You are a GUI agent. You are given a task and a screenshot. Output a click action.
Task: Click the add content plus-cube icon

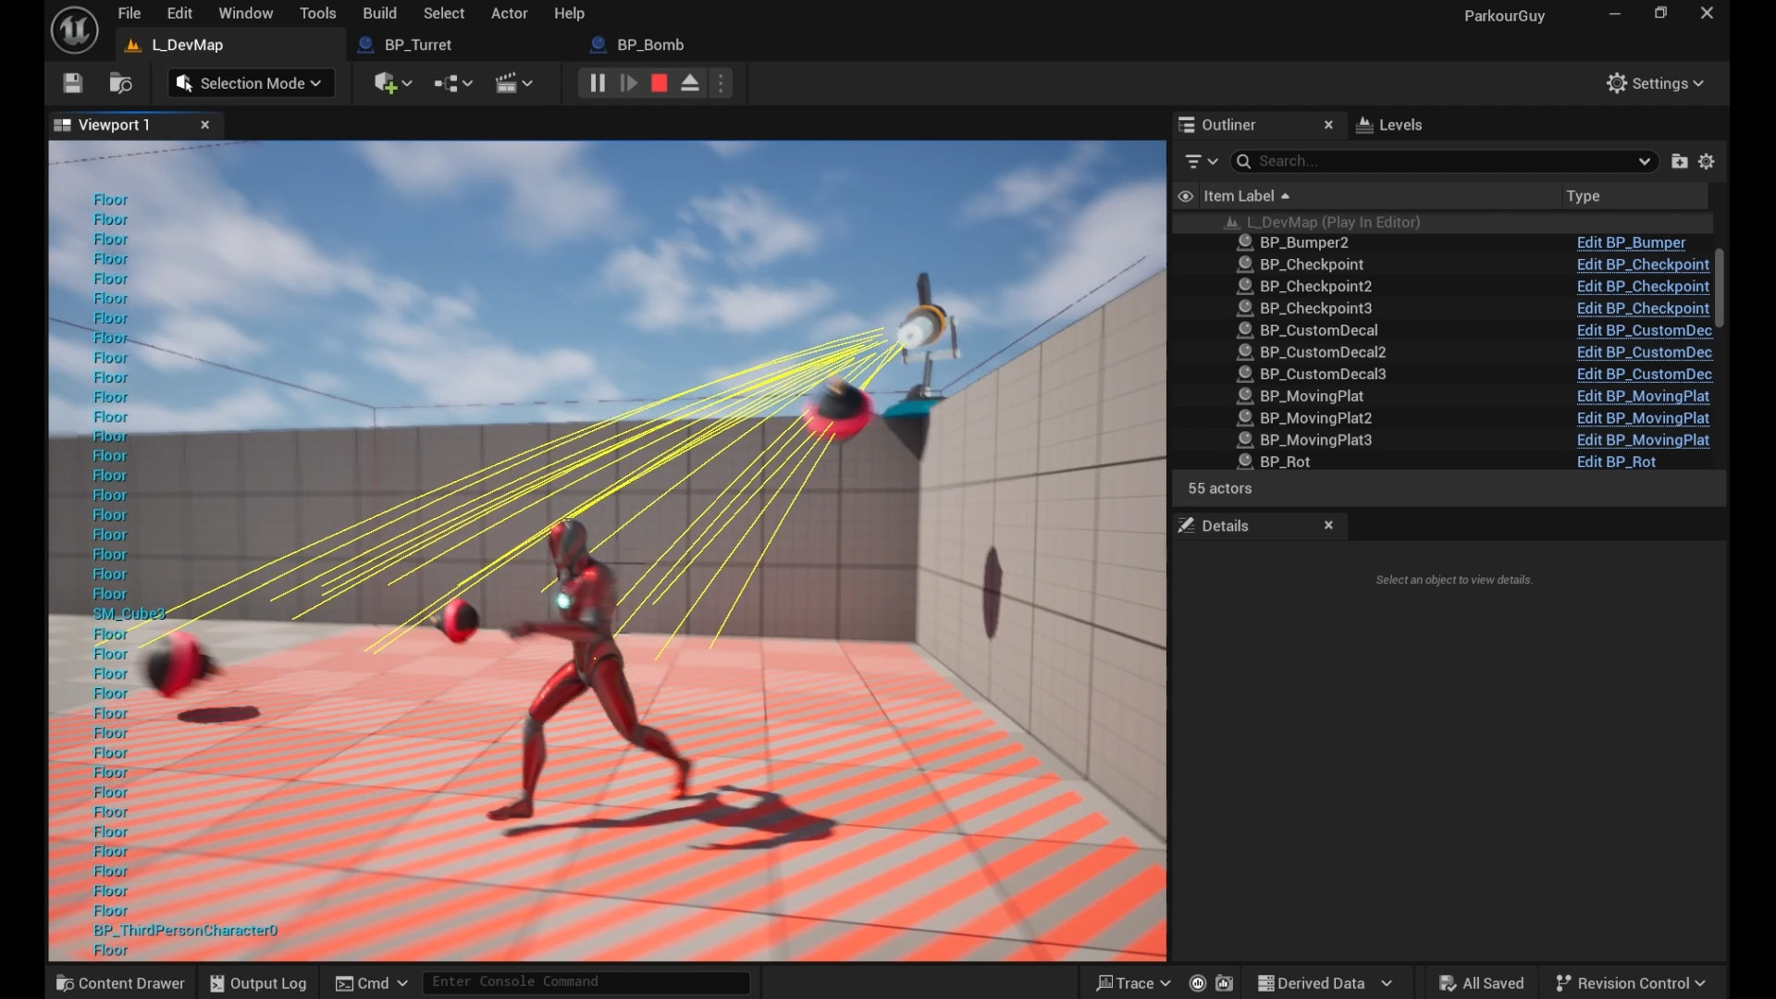pos(385,83)
